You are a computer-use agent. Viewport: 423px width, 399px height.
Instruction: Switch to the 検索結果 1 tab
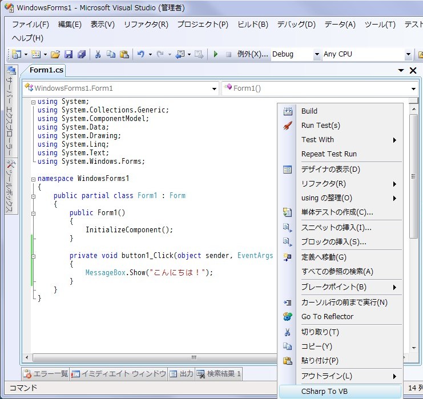(219, 374)
